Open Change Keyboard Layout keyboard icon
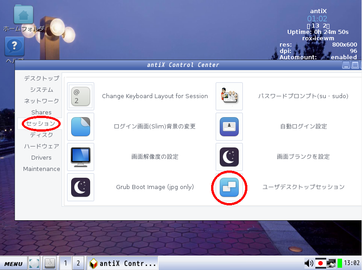This screenshot has height=270, width=362. coord(81,96)
